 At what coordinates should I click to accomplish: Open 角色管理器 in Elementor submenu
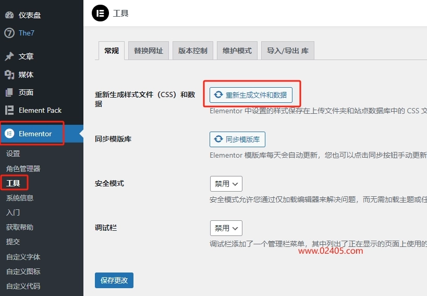pos(23,169)
